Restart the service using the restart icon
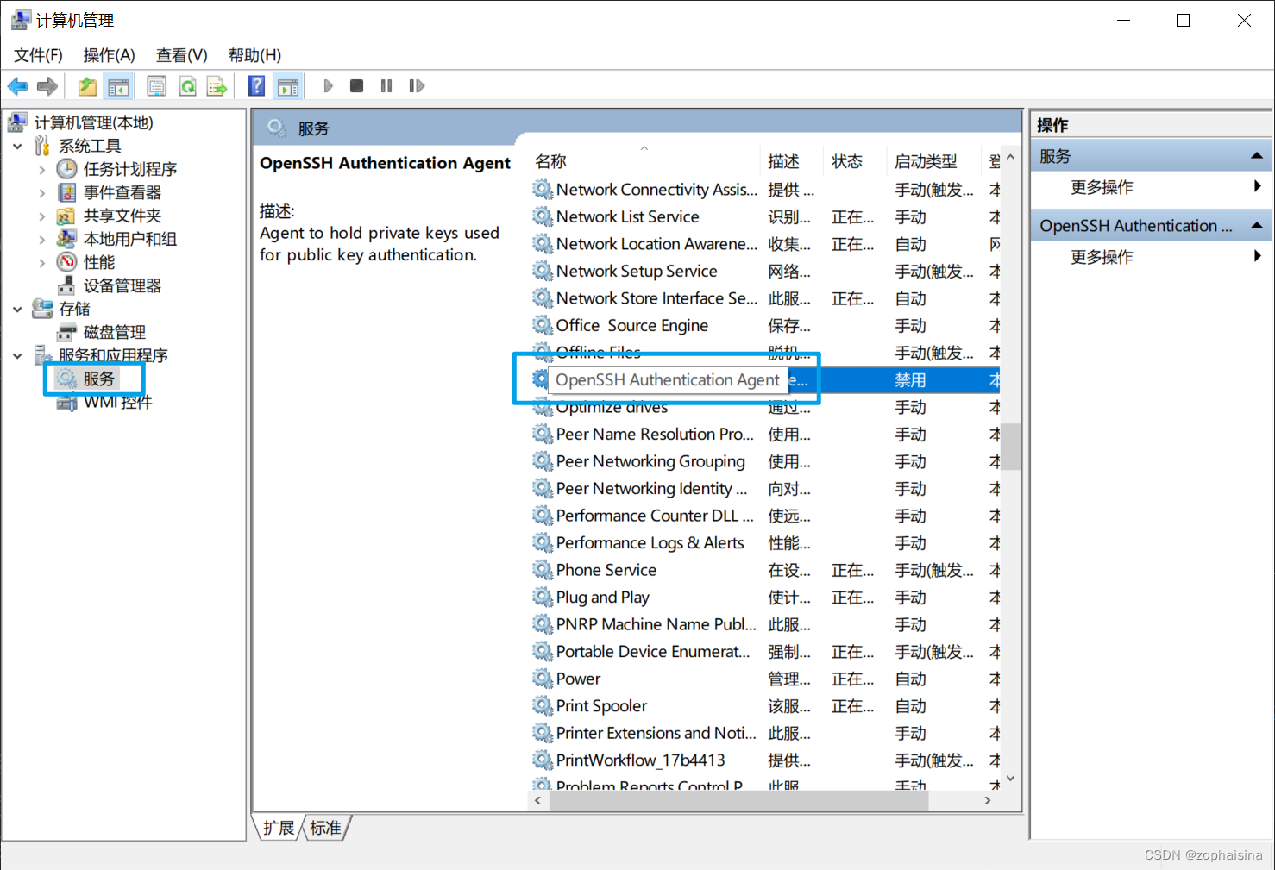The height and width of the screenshot is (870, 1275). (x=417, y=85)
